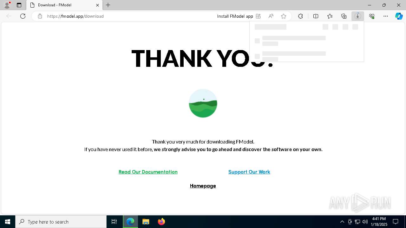The image size is (406, 228).
Task: Toggle split screen view
Action: click(316, 16)
